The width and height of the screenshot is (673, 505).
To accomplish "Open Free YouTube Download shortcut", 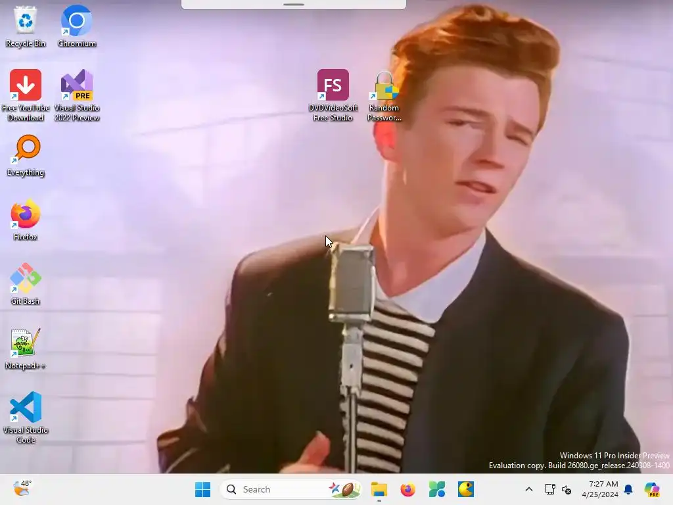I will click(26, 95).
